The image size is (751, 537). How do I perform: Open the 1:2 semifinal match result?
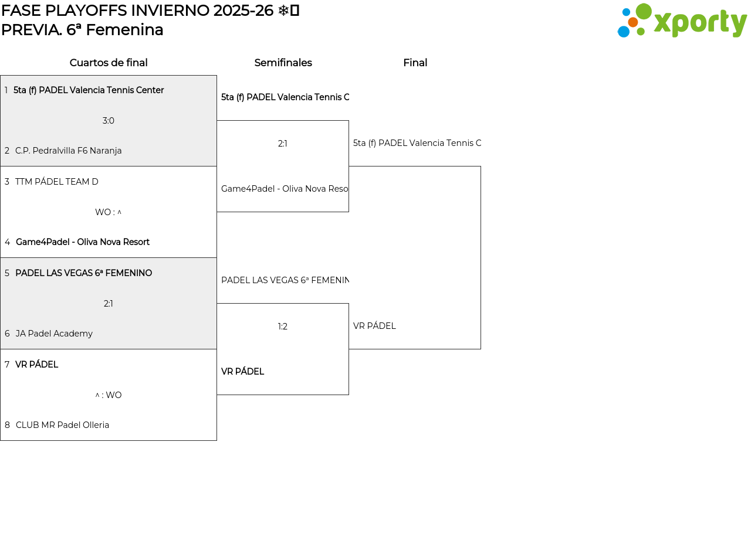tap(283, 327)
